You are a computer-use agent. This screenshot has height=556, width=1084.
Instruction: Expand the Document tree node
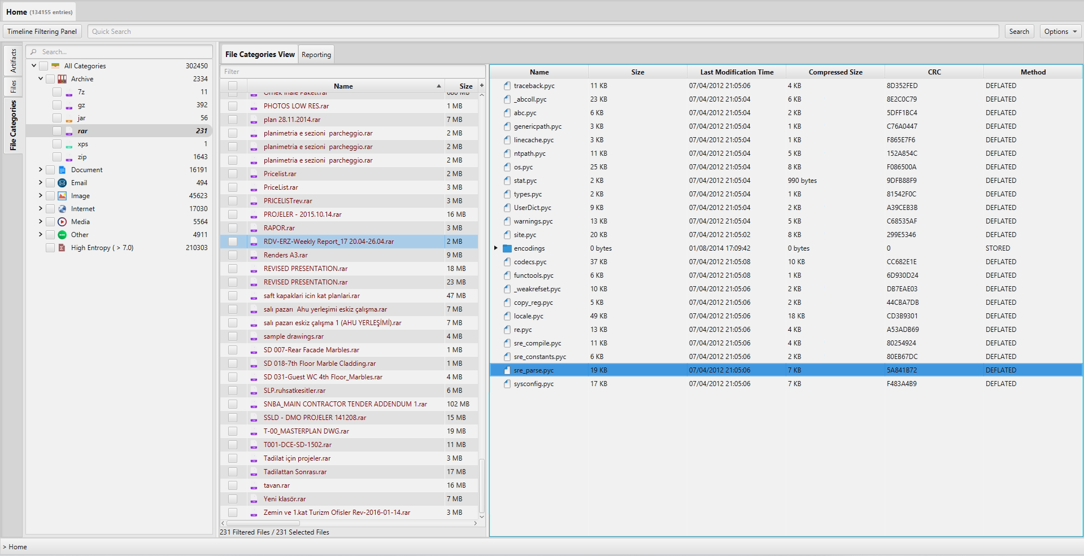[x=40, y=169]
